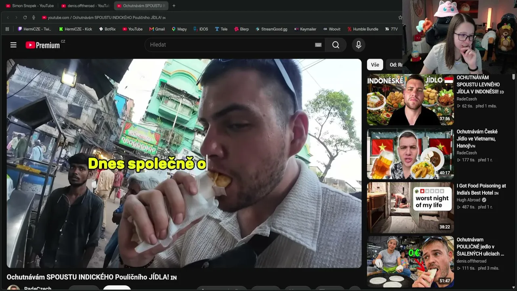517x291 pixels.
Task: Open YouTube bookmark in bookmarks bar
Action: click(132, 29)
